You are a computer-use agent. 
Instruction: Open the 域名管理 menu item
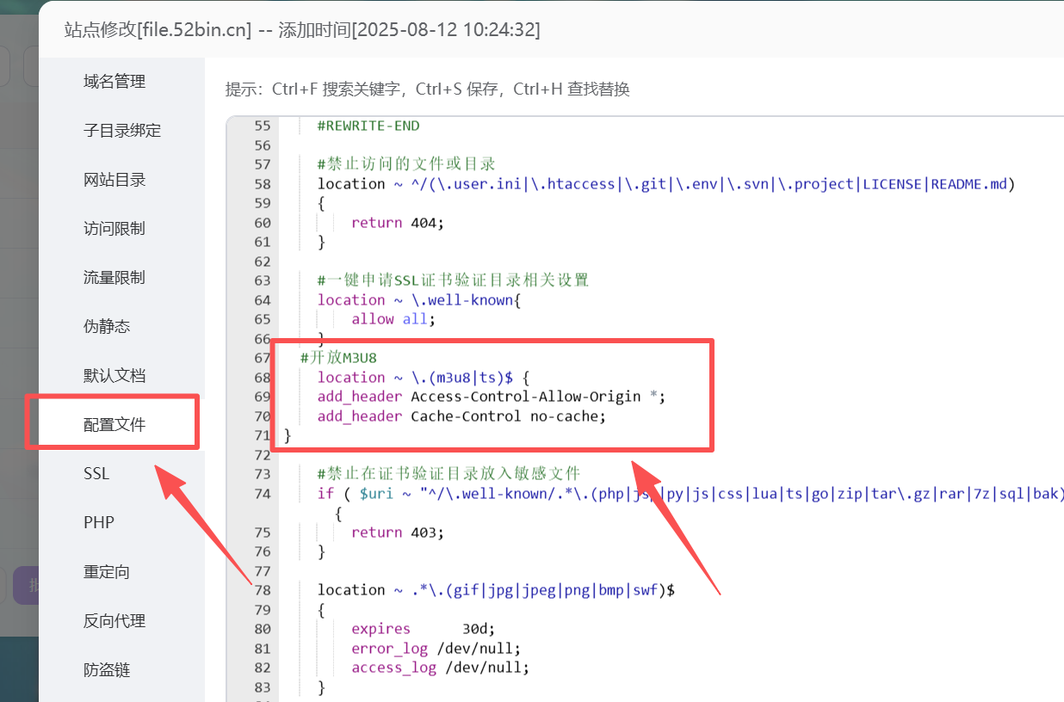114,82
